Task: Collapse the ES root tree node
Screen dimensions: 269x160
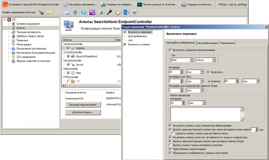Action: pos(5,20)
